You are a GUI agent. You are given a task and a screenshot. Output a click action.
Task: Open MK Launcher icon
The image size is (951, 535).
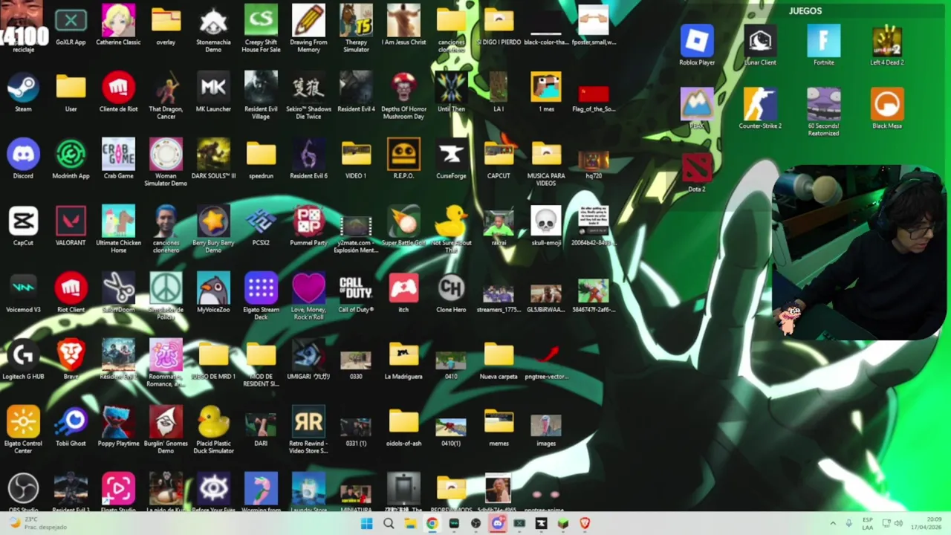tap(213, 93)
